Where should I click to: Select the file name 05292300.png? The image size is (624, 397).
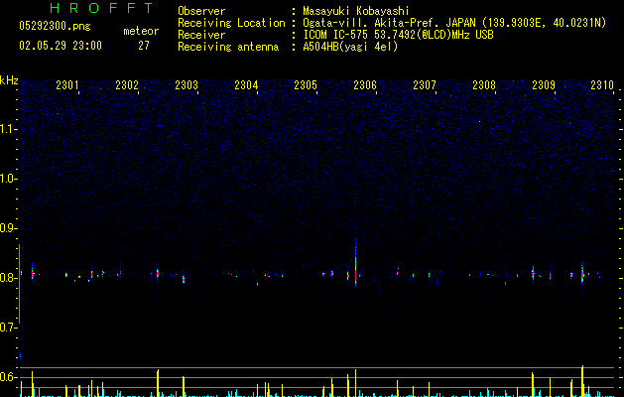[55, 26]
